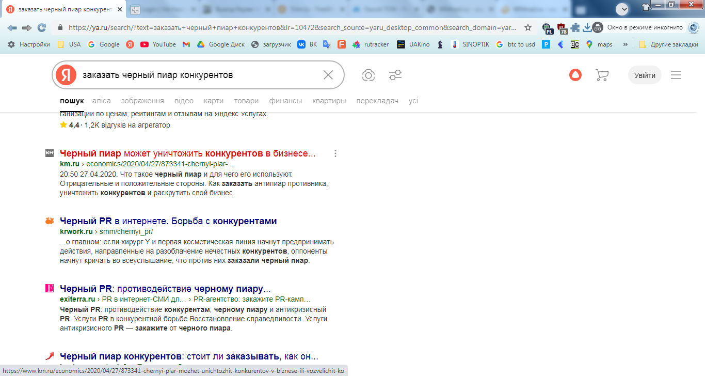Screen dimensions: 705x376
Task: Open the BK bookmark
Action: point(308,44)
